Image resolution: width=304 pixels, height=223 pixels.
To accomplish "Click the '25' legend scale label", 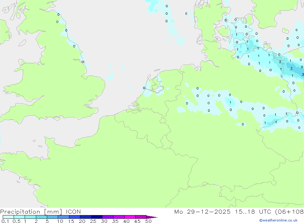I will coord(93,221).
